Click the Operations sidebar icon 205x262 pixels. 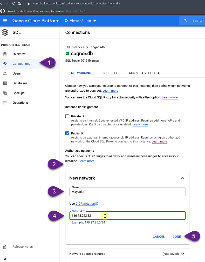[5, 103]
